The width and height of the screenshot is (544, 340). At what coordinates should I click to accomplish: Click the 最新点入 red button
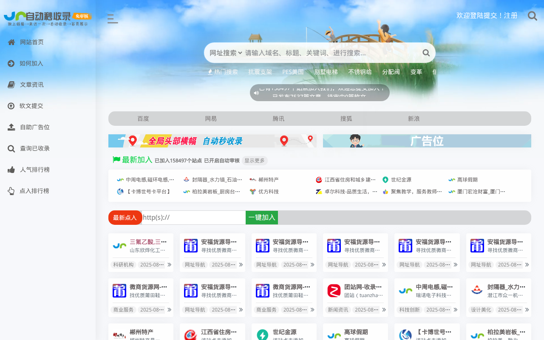[x=125, y=218]
